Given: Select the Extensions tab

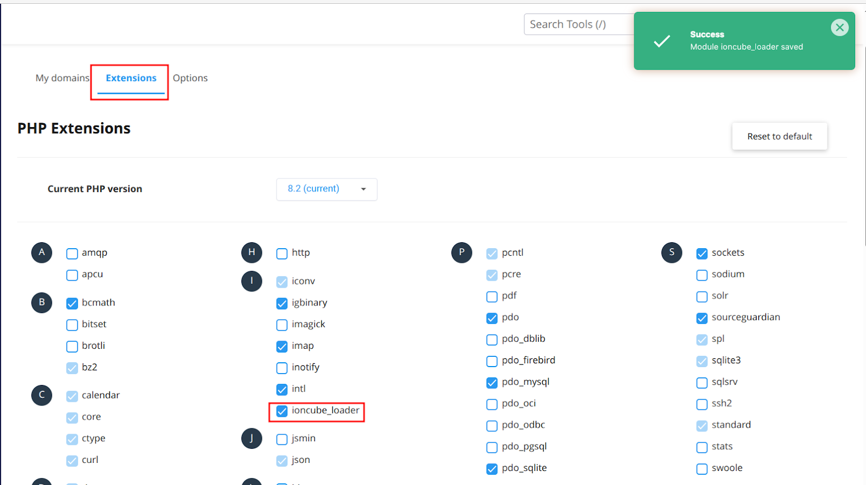Looking at the screenshot, I should [131, 78].
